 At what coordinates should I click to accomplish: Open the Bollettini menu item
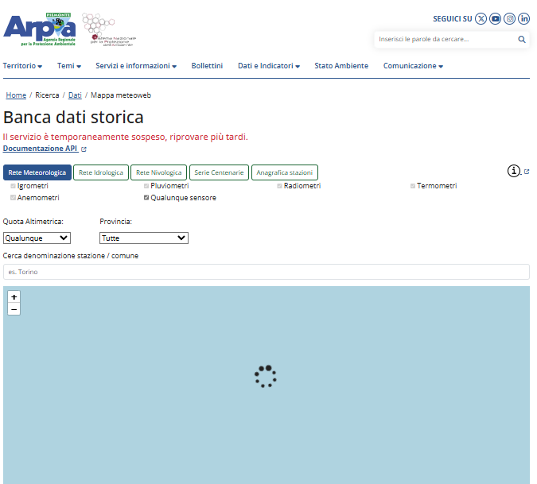pos(207,66)
